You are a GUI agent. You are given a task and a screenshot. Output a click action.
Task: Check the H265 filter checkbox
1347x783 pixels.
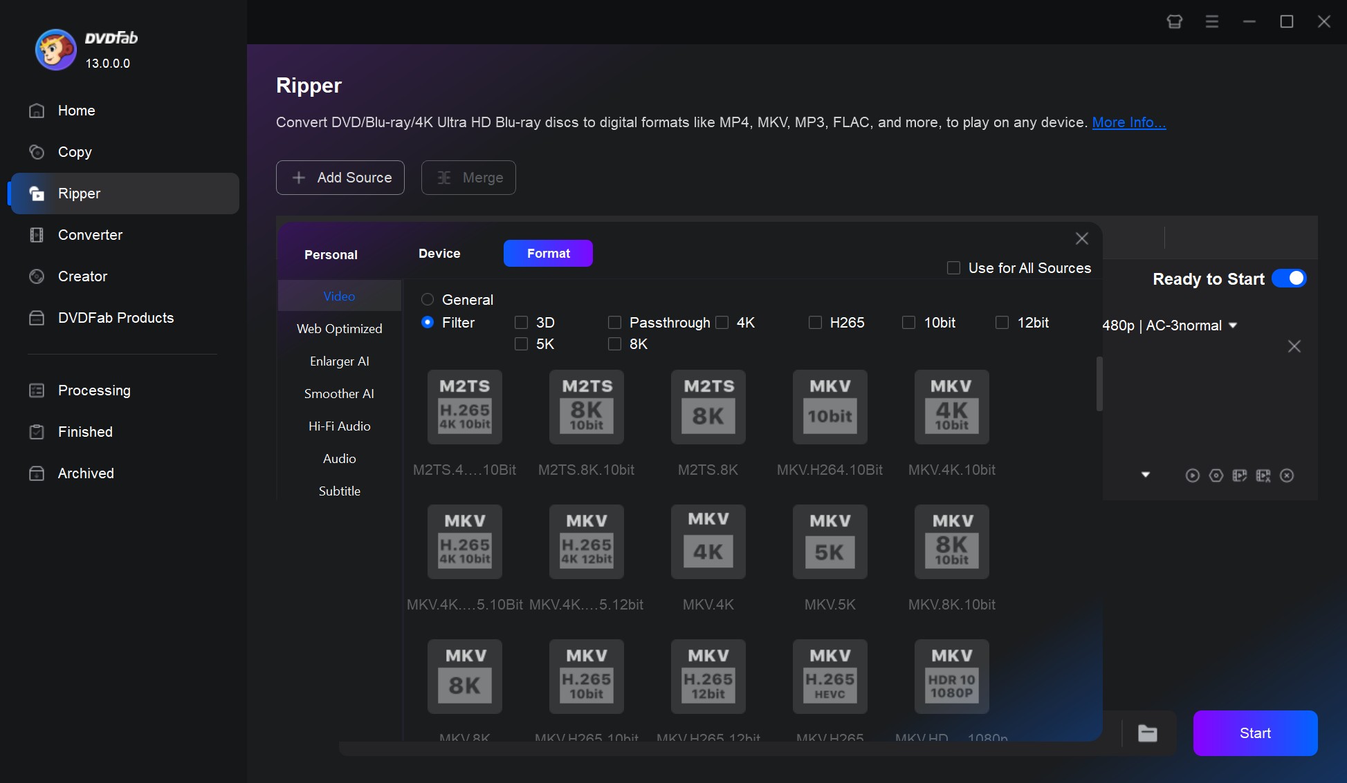(814, 321)
